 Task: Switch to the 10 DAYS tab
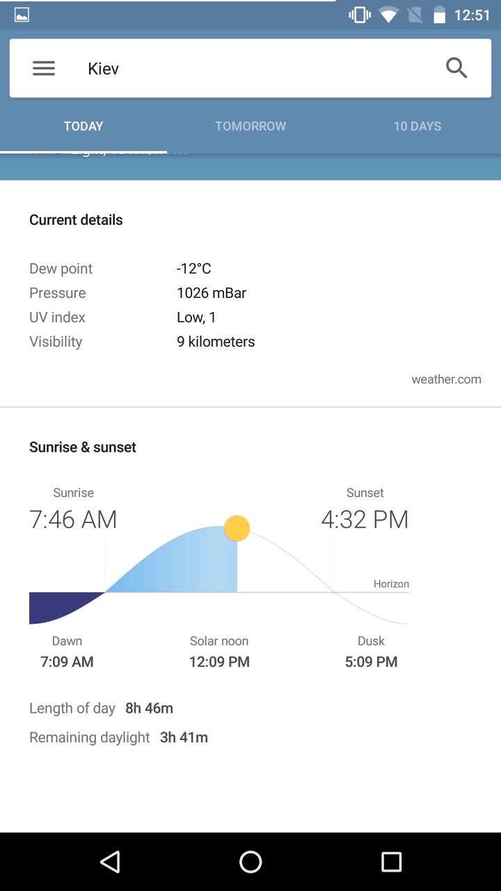[x=417, y=126]
